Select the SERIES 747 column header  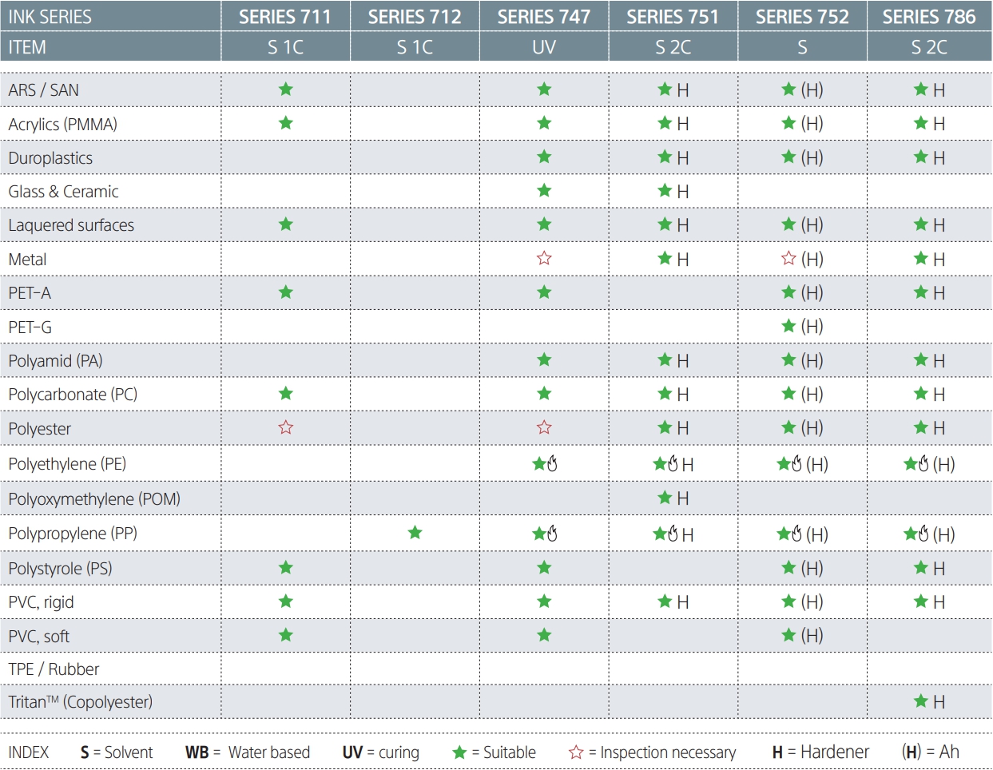[x=544, y=17]
